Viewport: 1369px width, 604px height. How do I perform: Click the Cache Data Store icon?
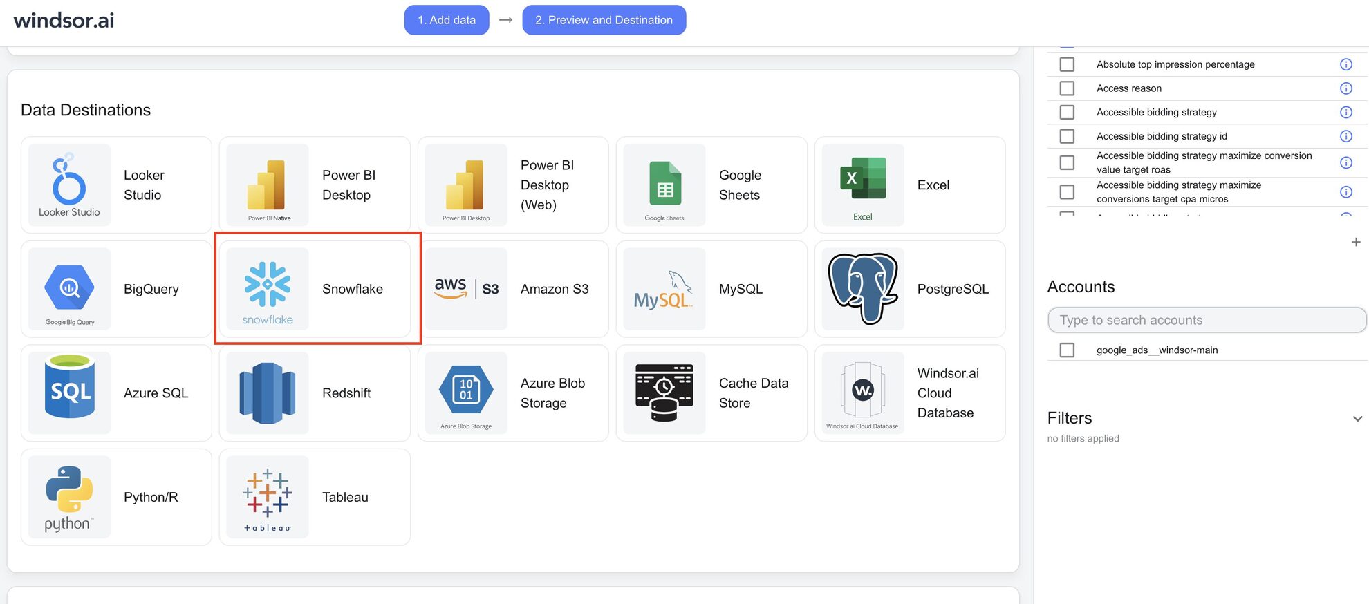(x=664, y=393)
